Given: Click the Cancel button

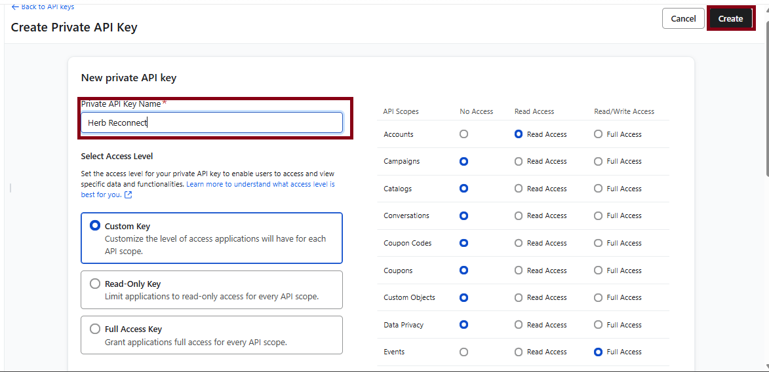Looking at the screenshot, I should (683, 18).
